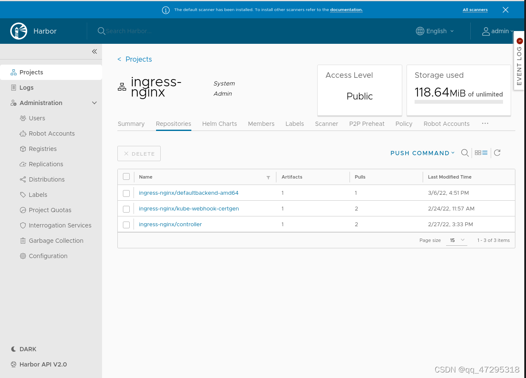The width and height of the screenshot is (526, 378).
Task: Open ingress-nginx/controller repository
Action: [171, 225]
